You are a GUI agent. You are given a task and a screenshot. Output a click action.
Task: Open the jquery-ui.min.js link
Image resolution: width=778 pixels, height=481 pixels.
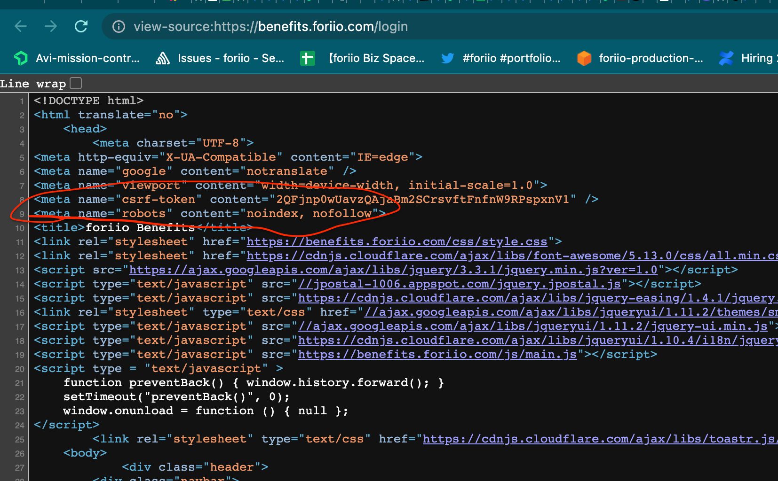(532, 326)
